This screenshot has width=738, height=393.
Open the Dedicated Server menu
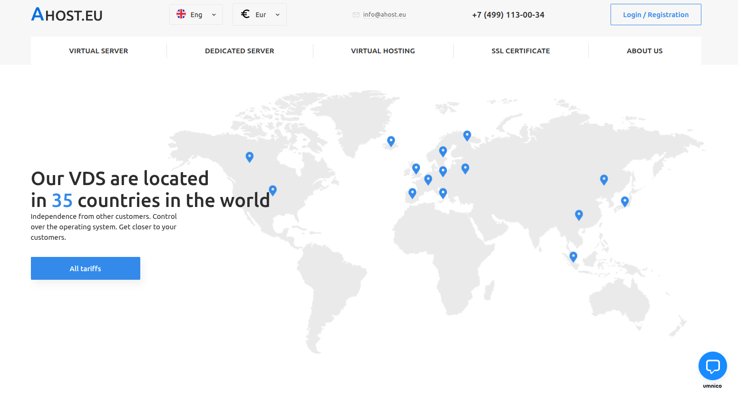coord(239,51)
